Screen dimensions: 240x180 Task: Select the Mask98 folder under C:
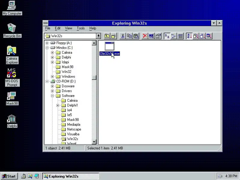click(x=64, y=67)
